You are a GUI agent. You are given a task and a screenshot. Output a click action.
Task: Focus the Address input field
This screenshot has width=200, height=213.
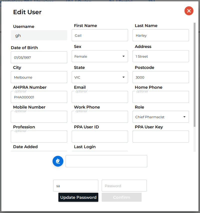(x=160, y=56)
